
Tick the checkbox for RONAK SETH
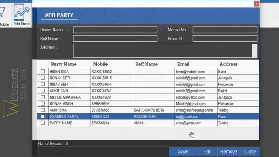43,78
